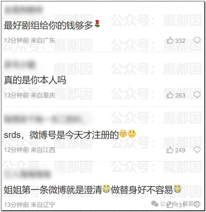Click comment text 最好剧组给你的钱够多
This screenshot has height=212, width=206.
[x=48, y=25]
